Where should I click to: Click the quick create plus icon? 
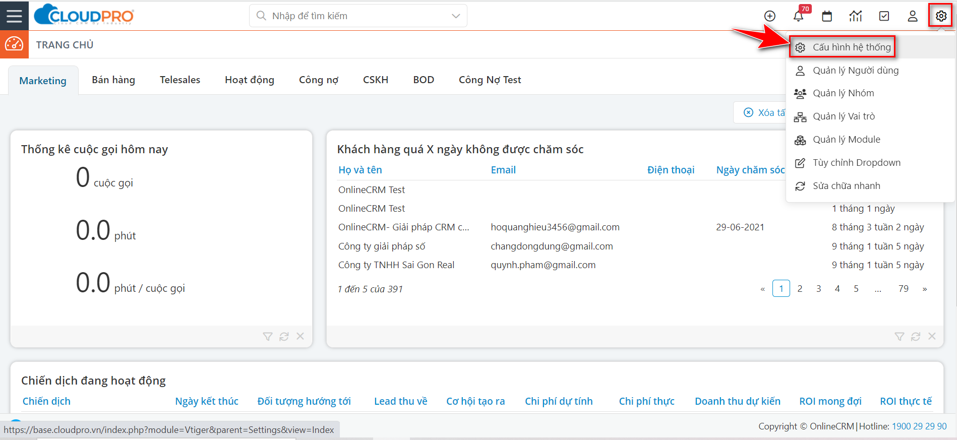[x=769, y=16]
